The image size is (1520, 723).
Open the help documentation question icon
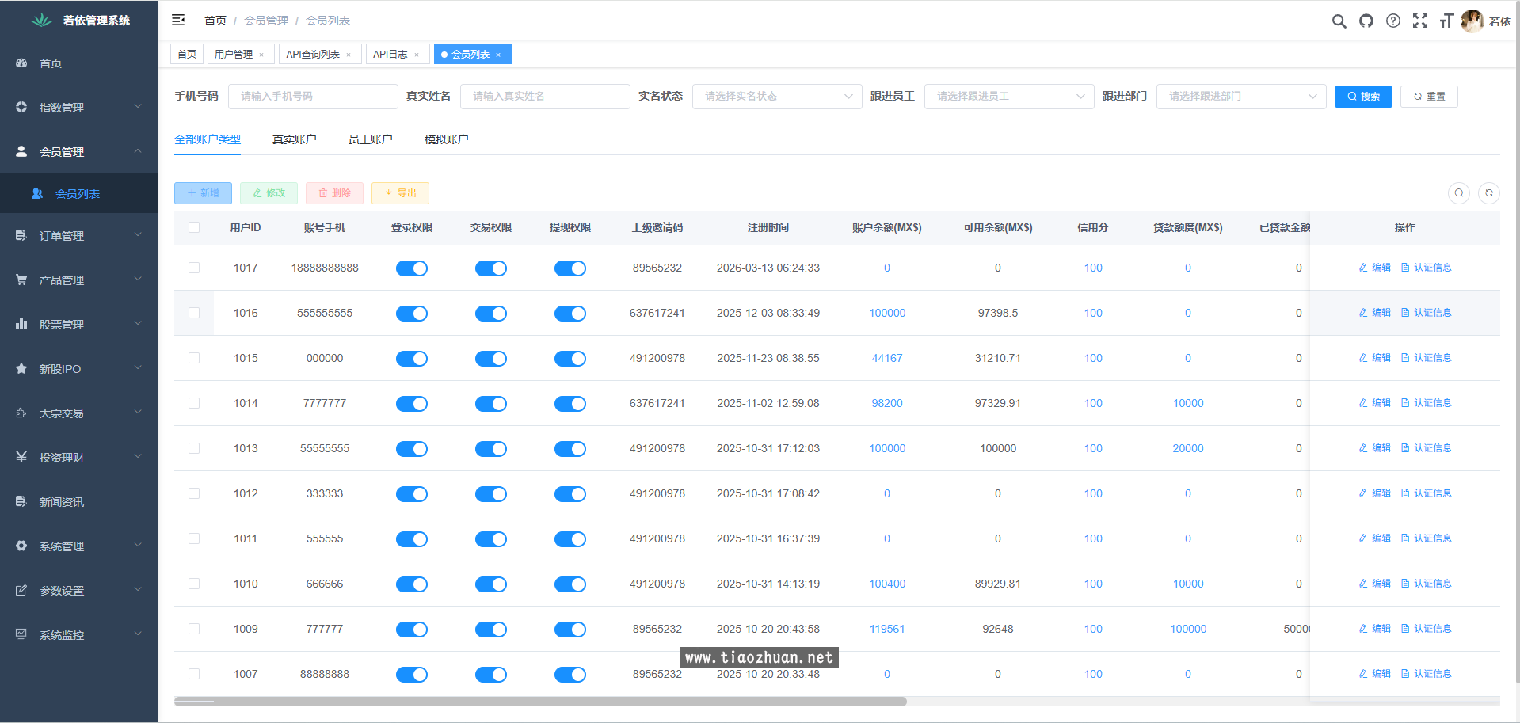coord(1393,21)
